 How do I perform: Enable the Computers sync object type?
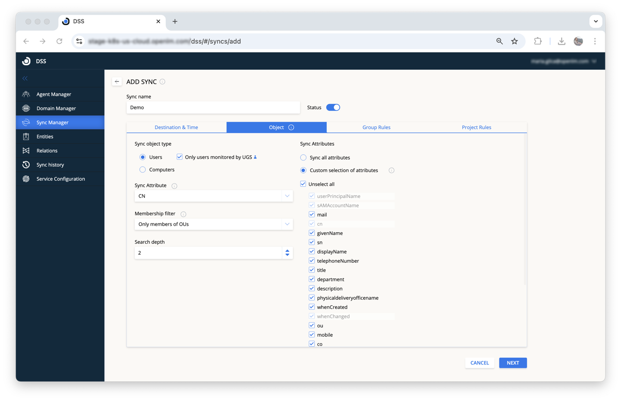click(x=142, y=169)
